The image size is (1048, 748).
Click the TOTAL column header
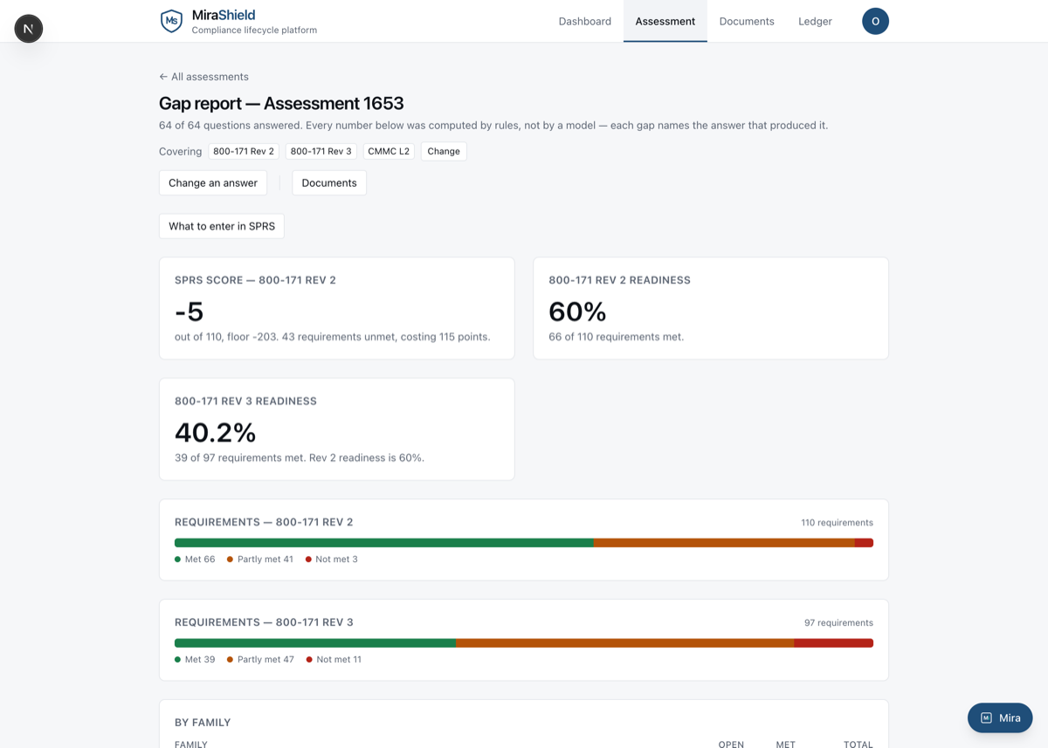858,744
